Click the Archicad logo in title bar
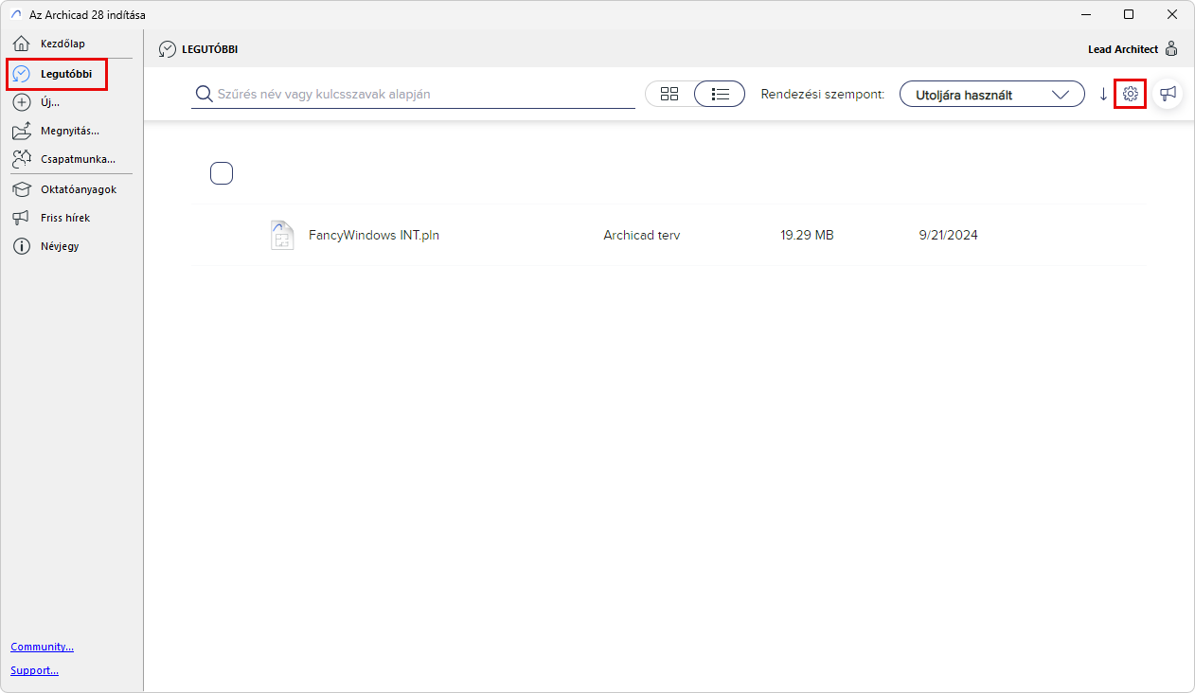The width and height of the screenshot is (1195, 693). (x=15, y=14)
